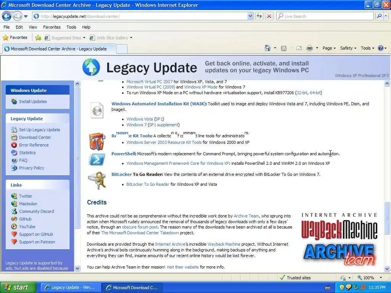Viewport: 391px width, 293px height.
Task: Click the Back navigation arrow
Action: pyautogui.click(x=6, y=16)
